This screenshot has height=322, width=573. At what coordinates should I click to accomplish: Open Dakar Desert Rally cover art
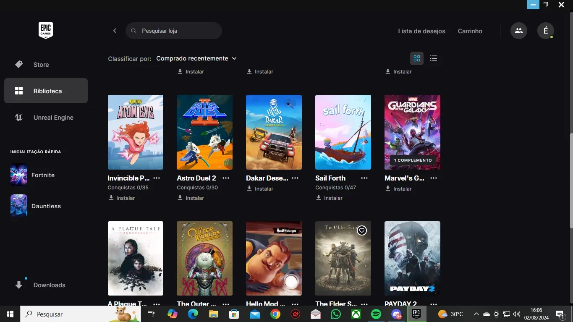tap(274, 132)
